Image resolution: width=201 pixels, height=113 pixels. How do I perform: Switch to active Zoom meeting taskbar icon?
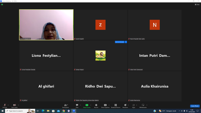pos(74,111)
